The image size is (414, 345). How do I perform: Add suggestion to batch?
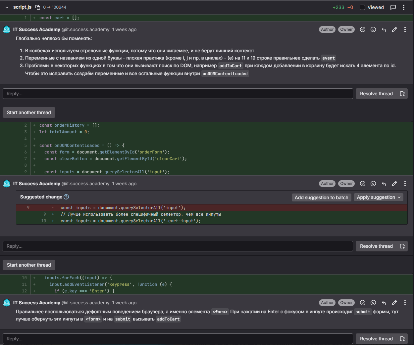click(321, 197)
